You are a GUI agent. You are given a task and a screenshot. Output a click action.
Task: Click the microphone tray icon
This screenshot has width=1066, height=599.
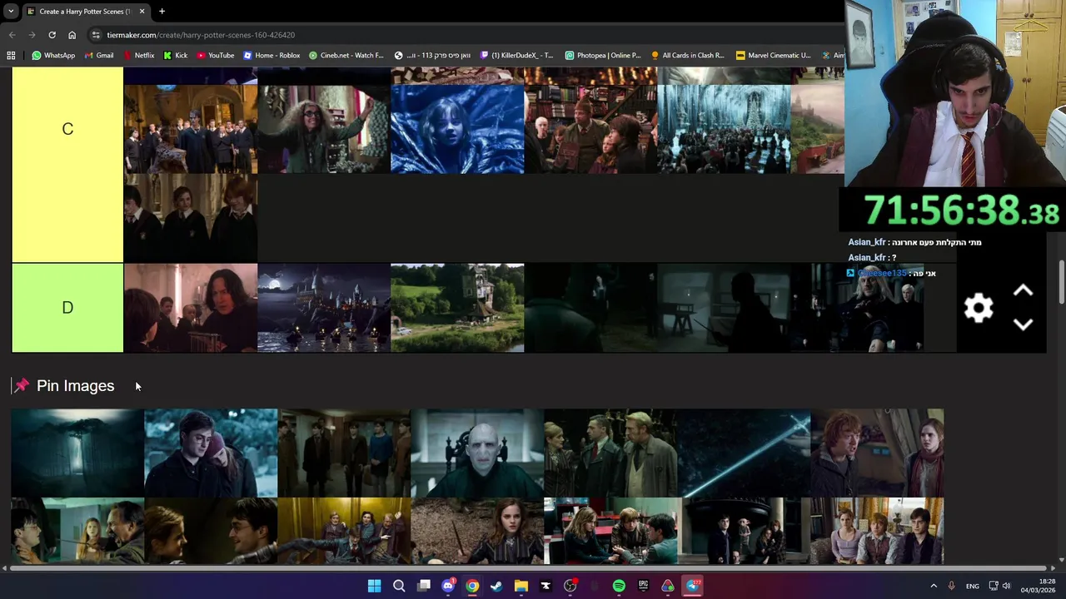tap(951, 586)
